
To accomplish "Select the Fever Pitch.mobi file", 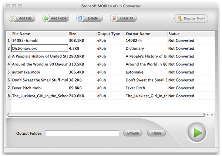I will point(40,88).
